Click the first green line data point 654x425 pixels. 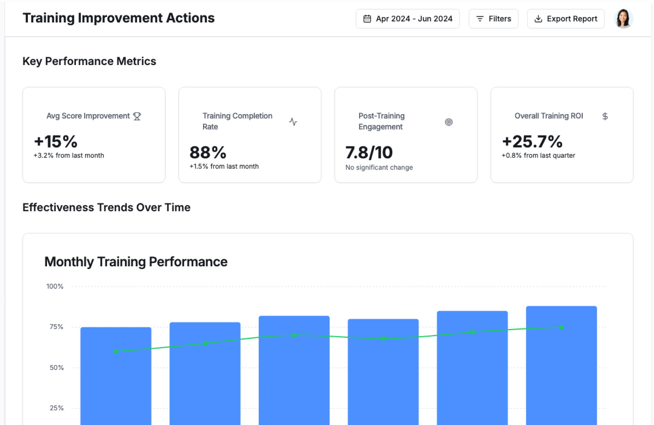(116, 351)
